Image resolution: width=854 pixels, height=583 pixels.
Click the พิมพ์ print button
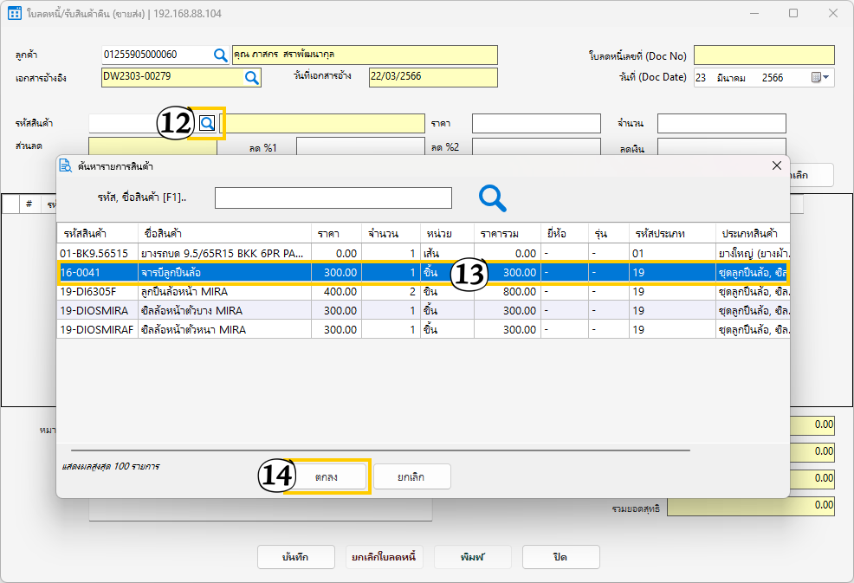[472, 557]
